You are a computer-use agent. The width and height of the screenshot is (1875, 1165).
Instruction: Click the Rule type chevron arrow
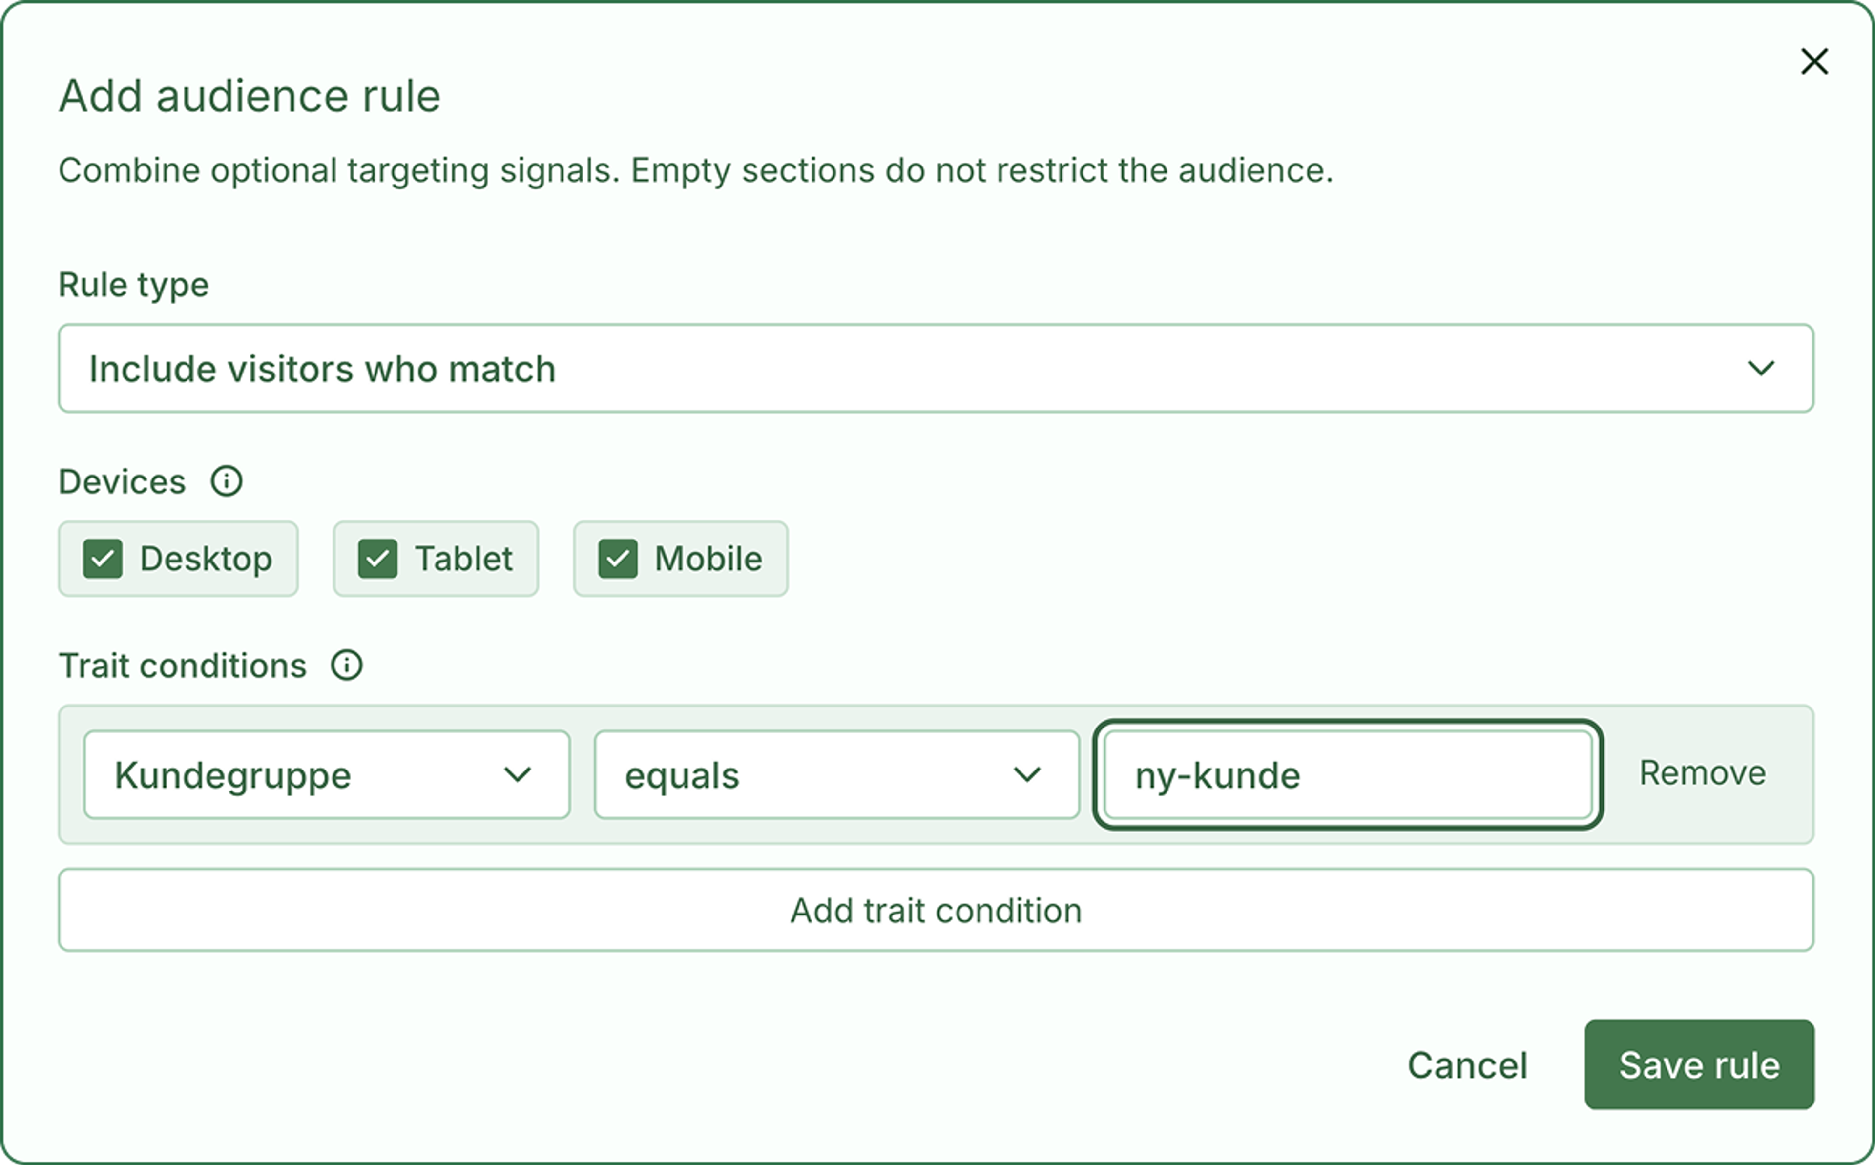1761,369
